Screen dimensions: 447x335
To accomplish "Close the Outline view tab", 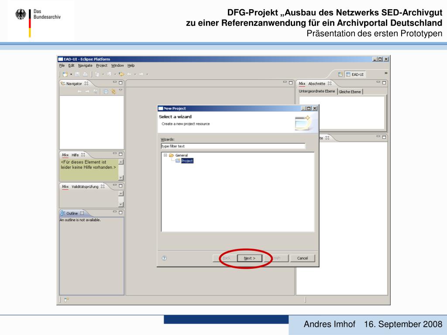I will pos(82,213).
